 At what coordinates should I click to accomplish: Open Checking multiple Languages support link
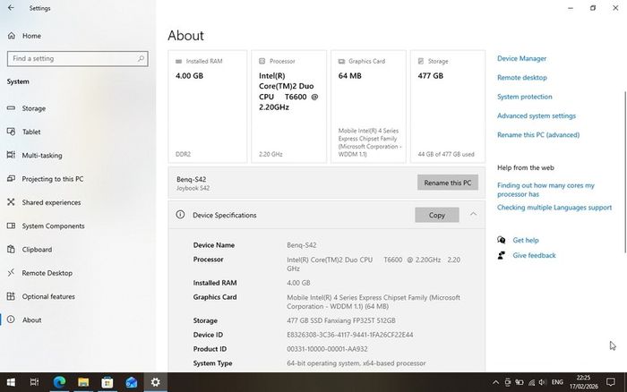point(554,208)
